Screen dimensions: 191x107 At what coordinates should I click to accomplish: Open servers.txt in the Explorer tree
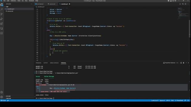[19, 11]
